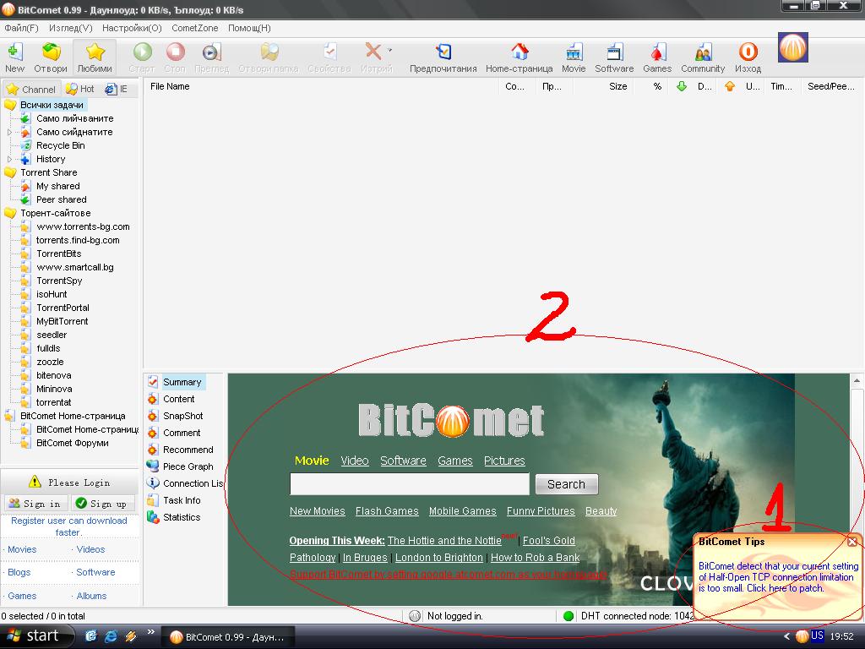This screenshot has width=865, height=649.
Task: Click the Изтрий delete X icon
Action: 373,52
